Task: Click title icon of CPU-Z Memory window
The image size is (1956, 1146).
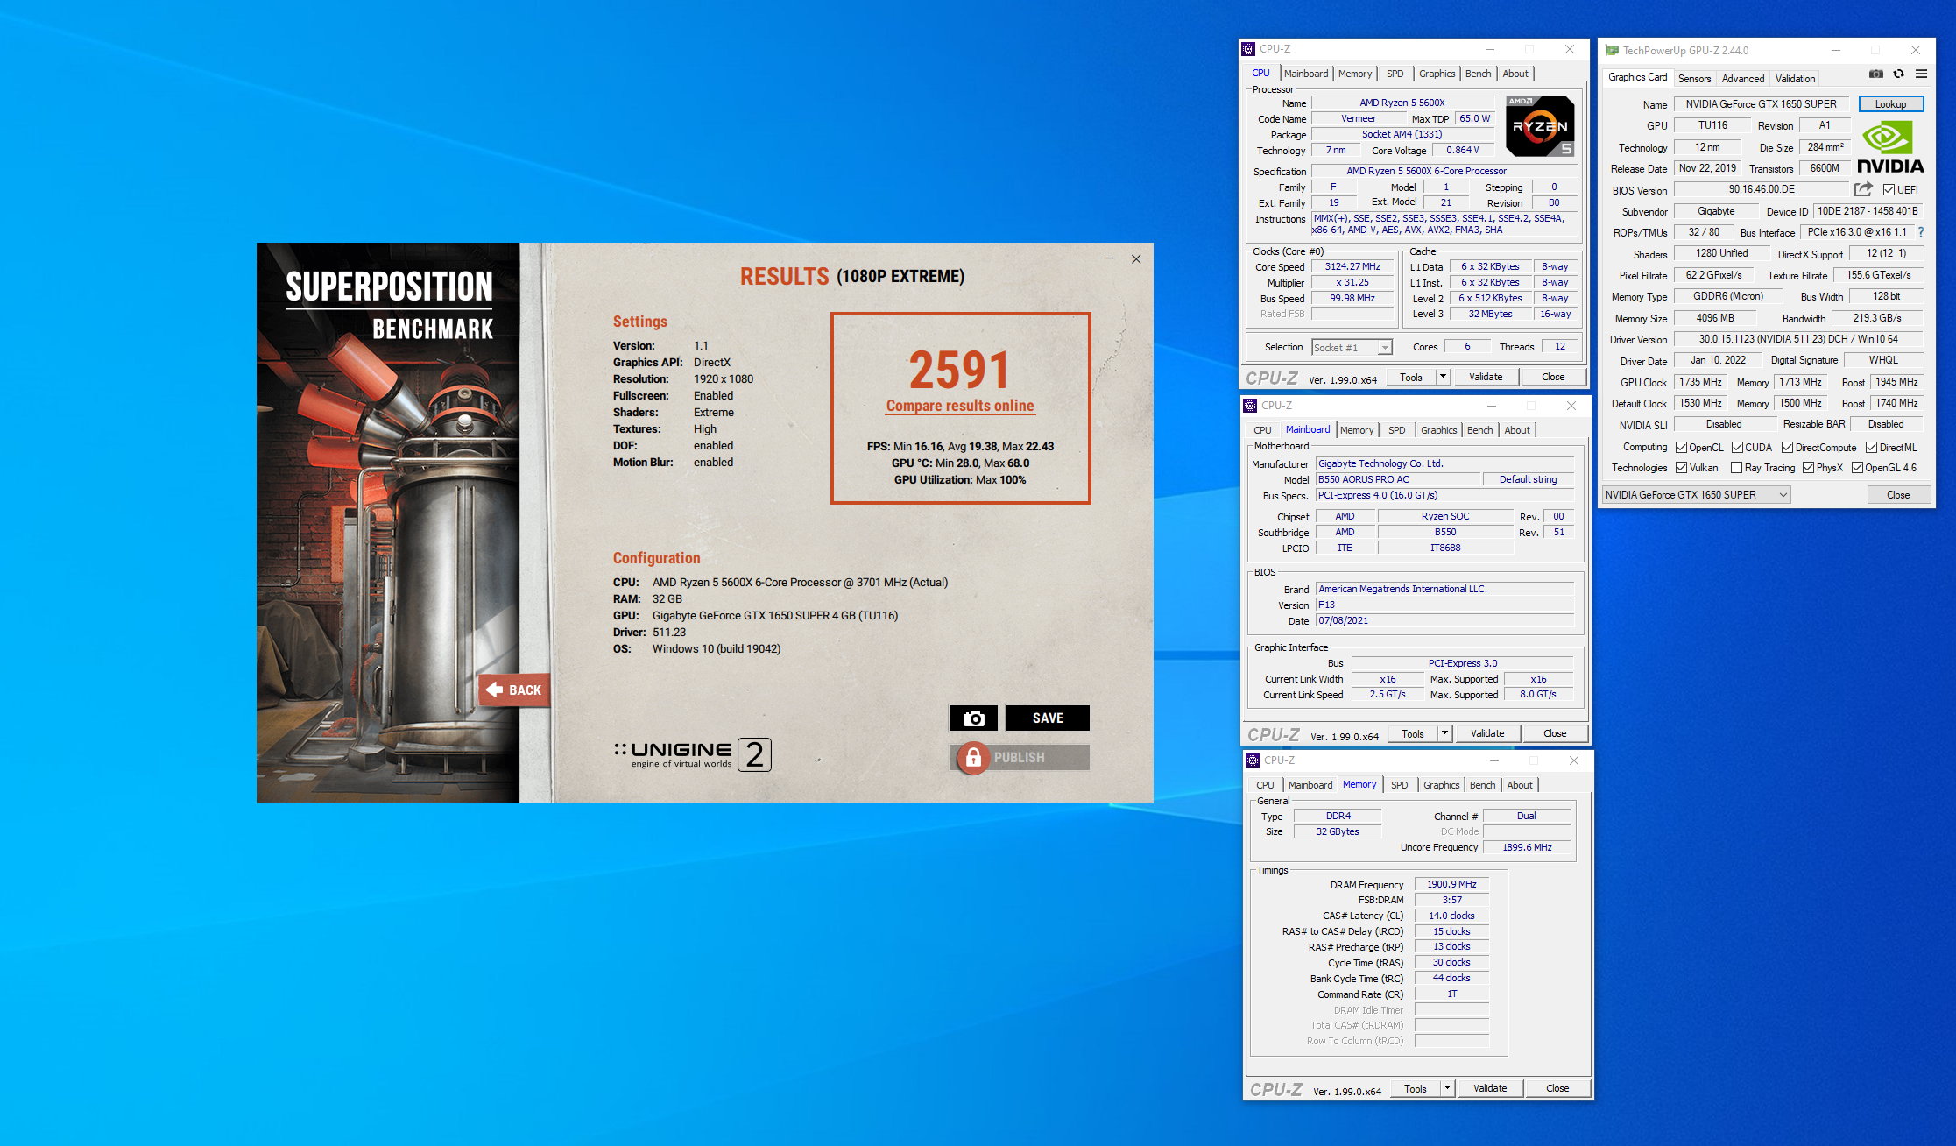Action: 1253,760
